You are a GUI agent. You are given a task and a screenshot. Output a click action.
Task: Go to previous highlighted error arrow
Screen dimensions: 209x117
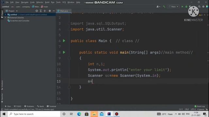click(x=205, y=15)
